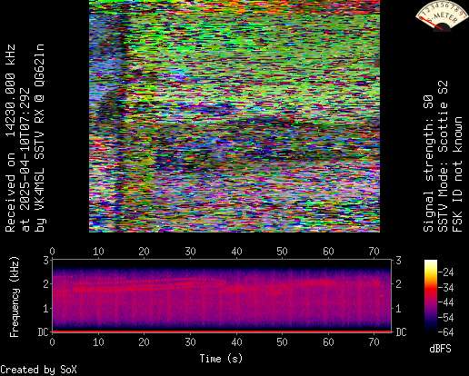Screen dimensions: 469x376
Task: Click the dBFS unit label
Action: click(440, 349)
